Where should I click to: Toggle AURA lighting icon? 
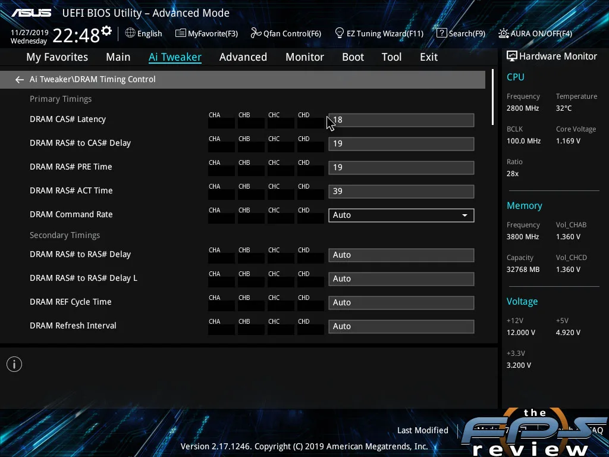(503, 33)
